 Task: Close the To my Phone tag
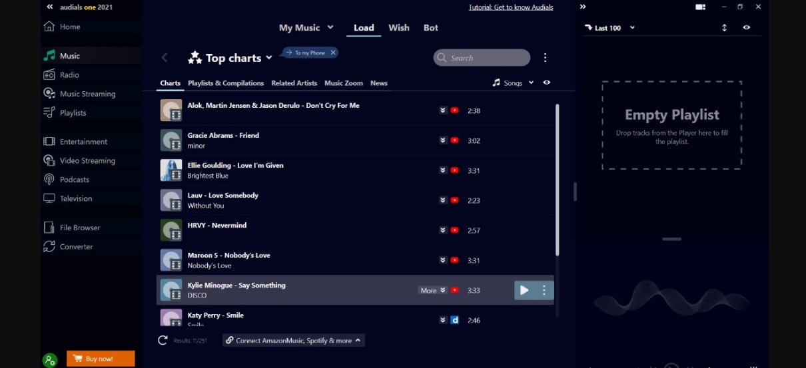click(333, 53)
